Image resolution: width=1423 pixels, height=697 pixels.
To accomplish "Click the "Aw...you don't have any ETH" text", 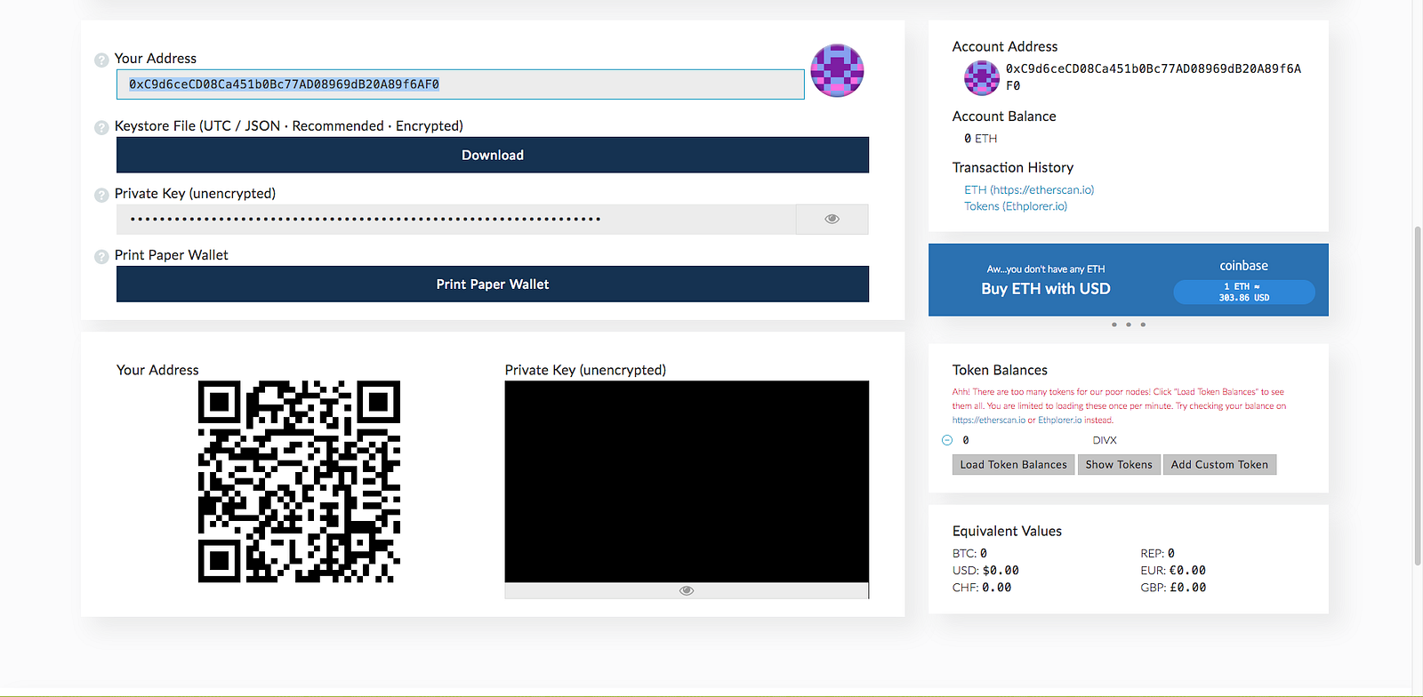I will coord(1046,269).
